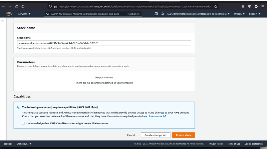
Task: Open the English (US) language selector
Action: 24,144
